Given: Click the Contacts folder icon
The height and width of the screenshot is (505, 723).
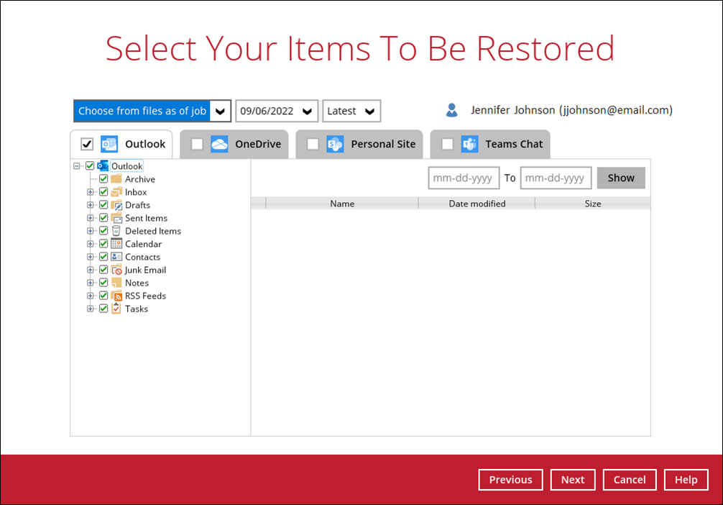Looking at the screenshot, I should [x=116, y=257].
